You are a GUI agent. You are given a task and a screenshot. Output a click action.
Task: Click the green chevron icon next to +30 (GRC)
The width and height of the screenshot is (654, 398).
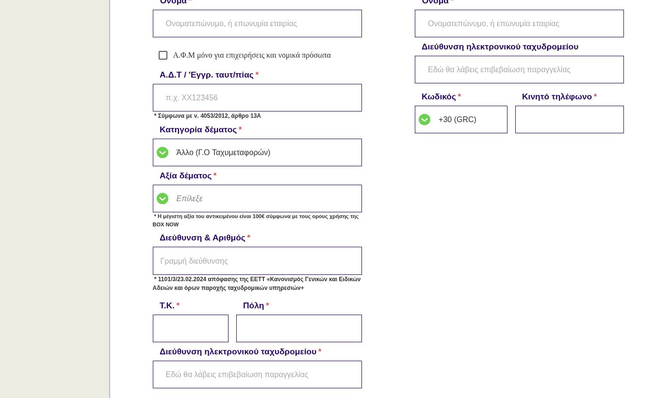tap(425, 120)
